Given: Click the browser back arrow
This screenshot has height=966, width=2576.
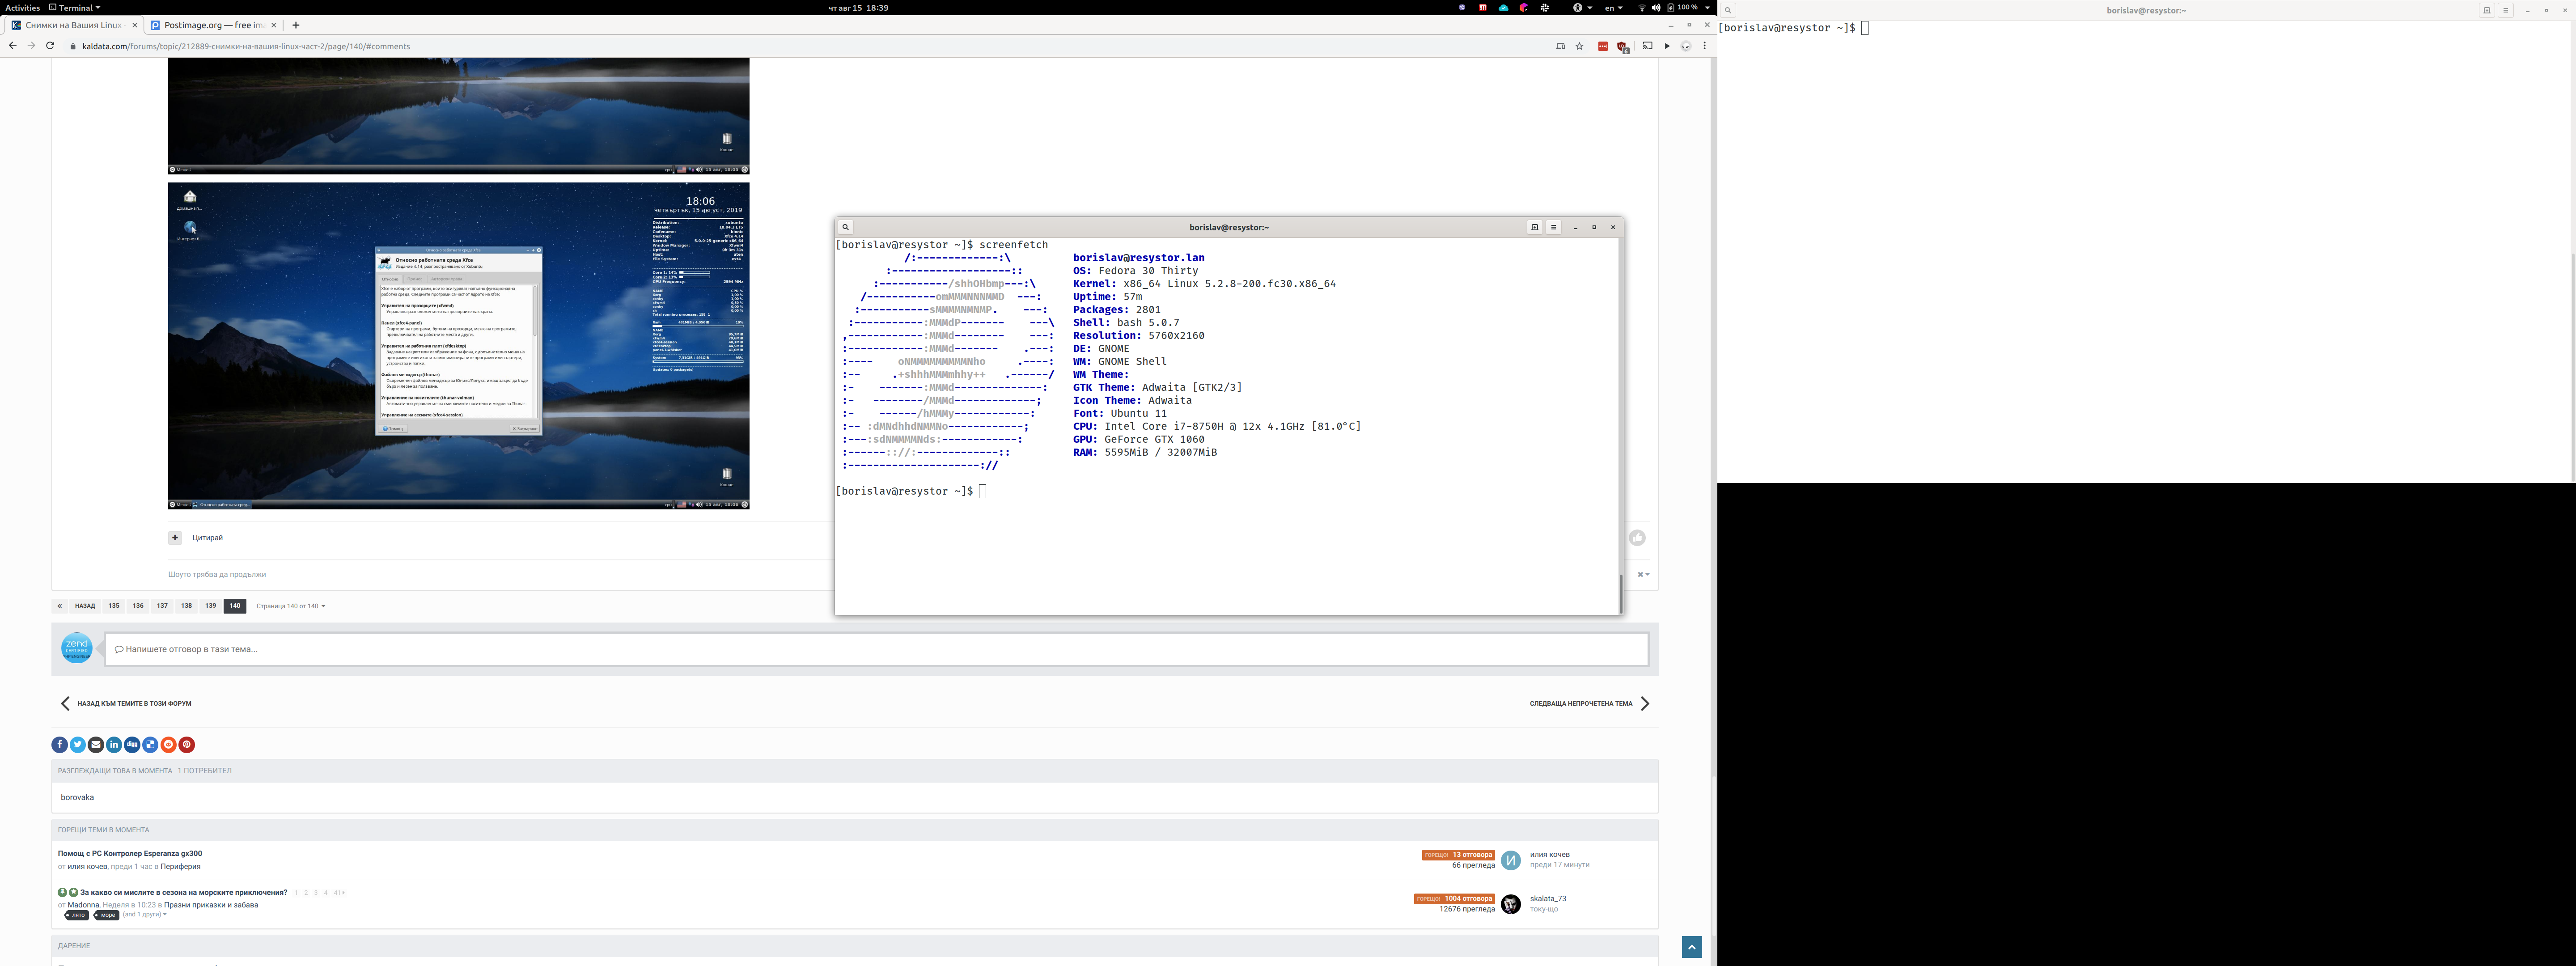Looking at the screenshot, I should pyautogui.click(x=12, y=46).
